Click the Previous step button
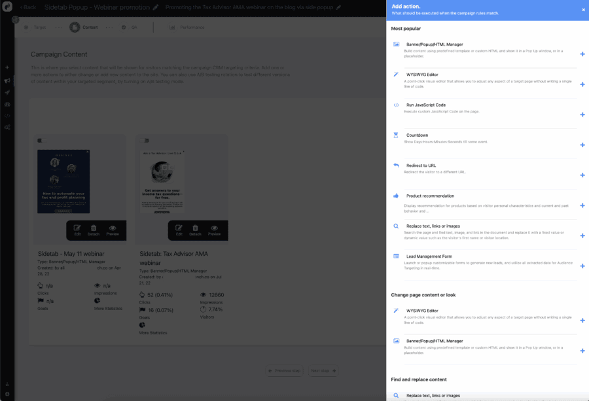Screen dimensions: 589x401 [x=285, y=371]
